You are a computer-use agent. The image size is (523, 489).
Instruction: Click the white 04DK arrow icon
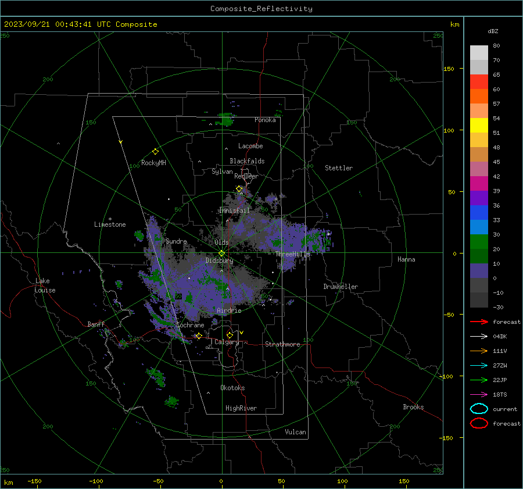479,336
